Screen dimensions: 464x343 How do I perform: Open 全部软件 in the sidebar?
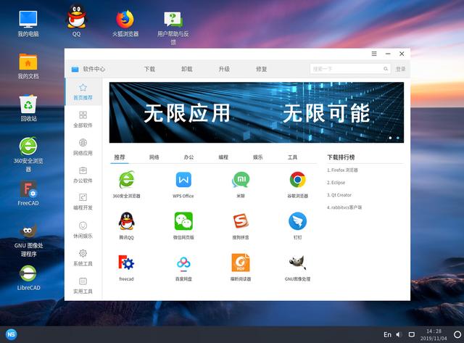[x=83, y=120]
